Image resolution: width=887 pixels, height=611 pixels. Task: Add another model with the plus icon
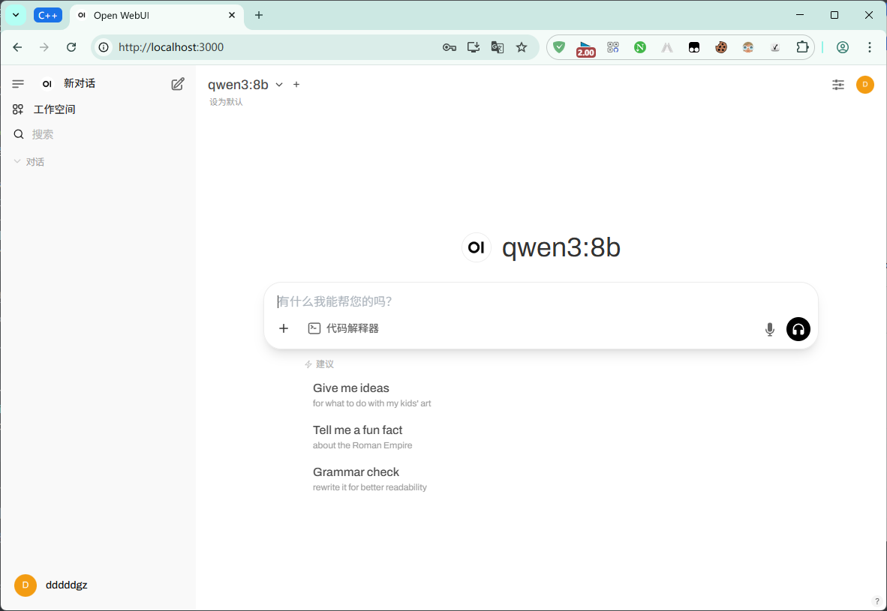click(296, 85)
